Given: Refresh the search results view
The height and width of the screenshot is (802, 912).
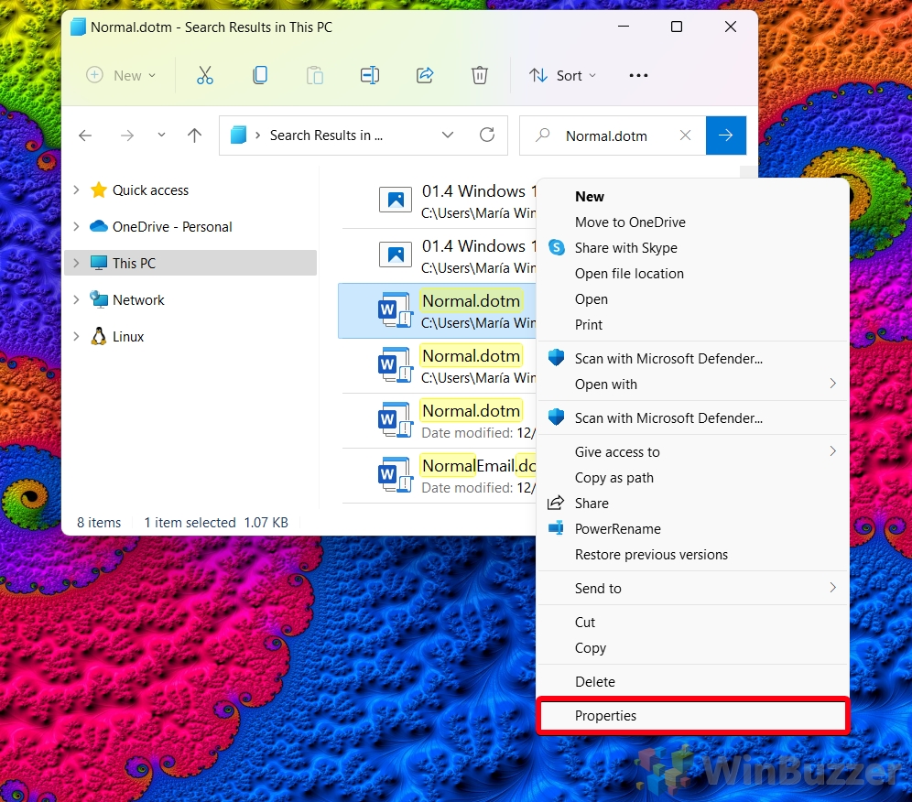Looking at the screenshot, I should coord(487,135).
